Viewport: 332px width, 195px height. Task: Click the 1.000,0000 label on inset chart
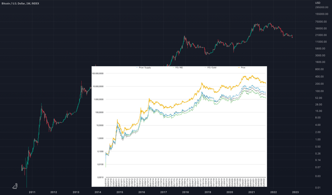pyautogui.click(x=99, y=100)
